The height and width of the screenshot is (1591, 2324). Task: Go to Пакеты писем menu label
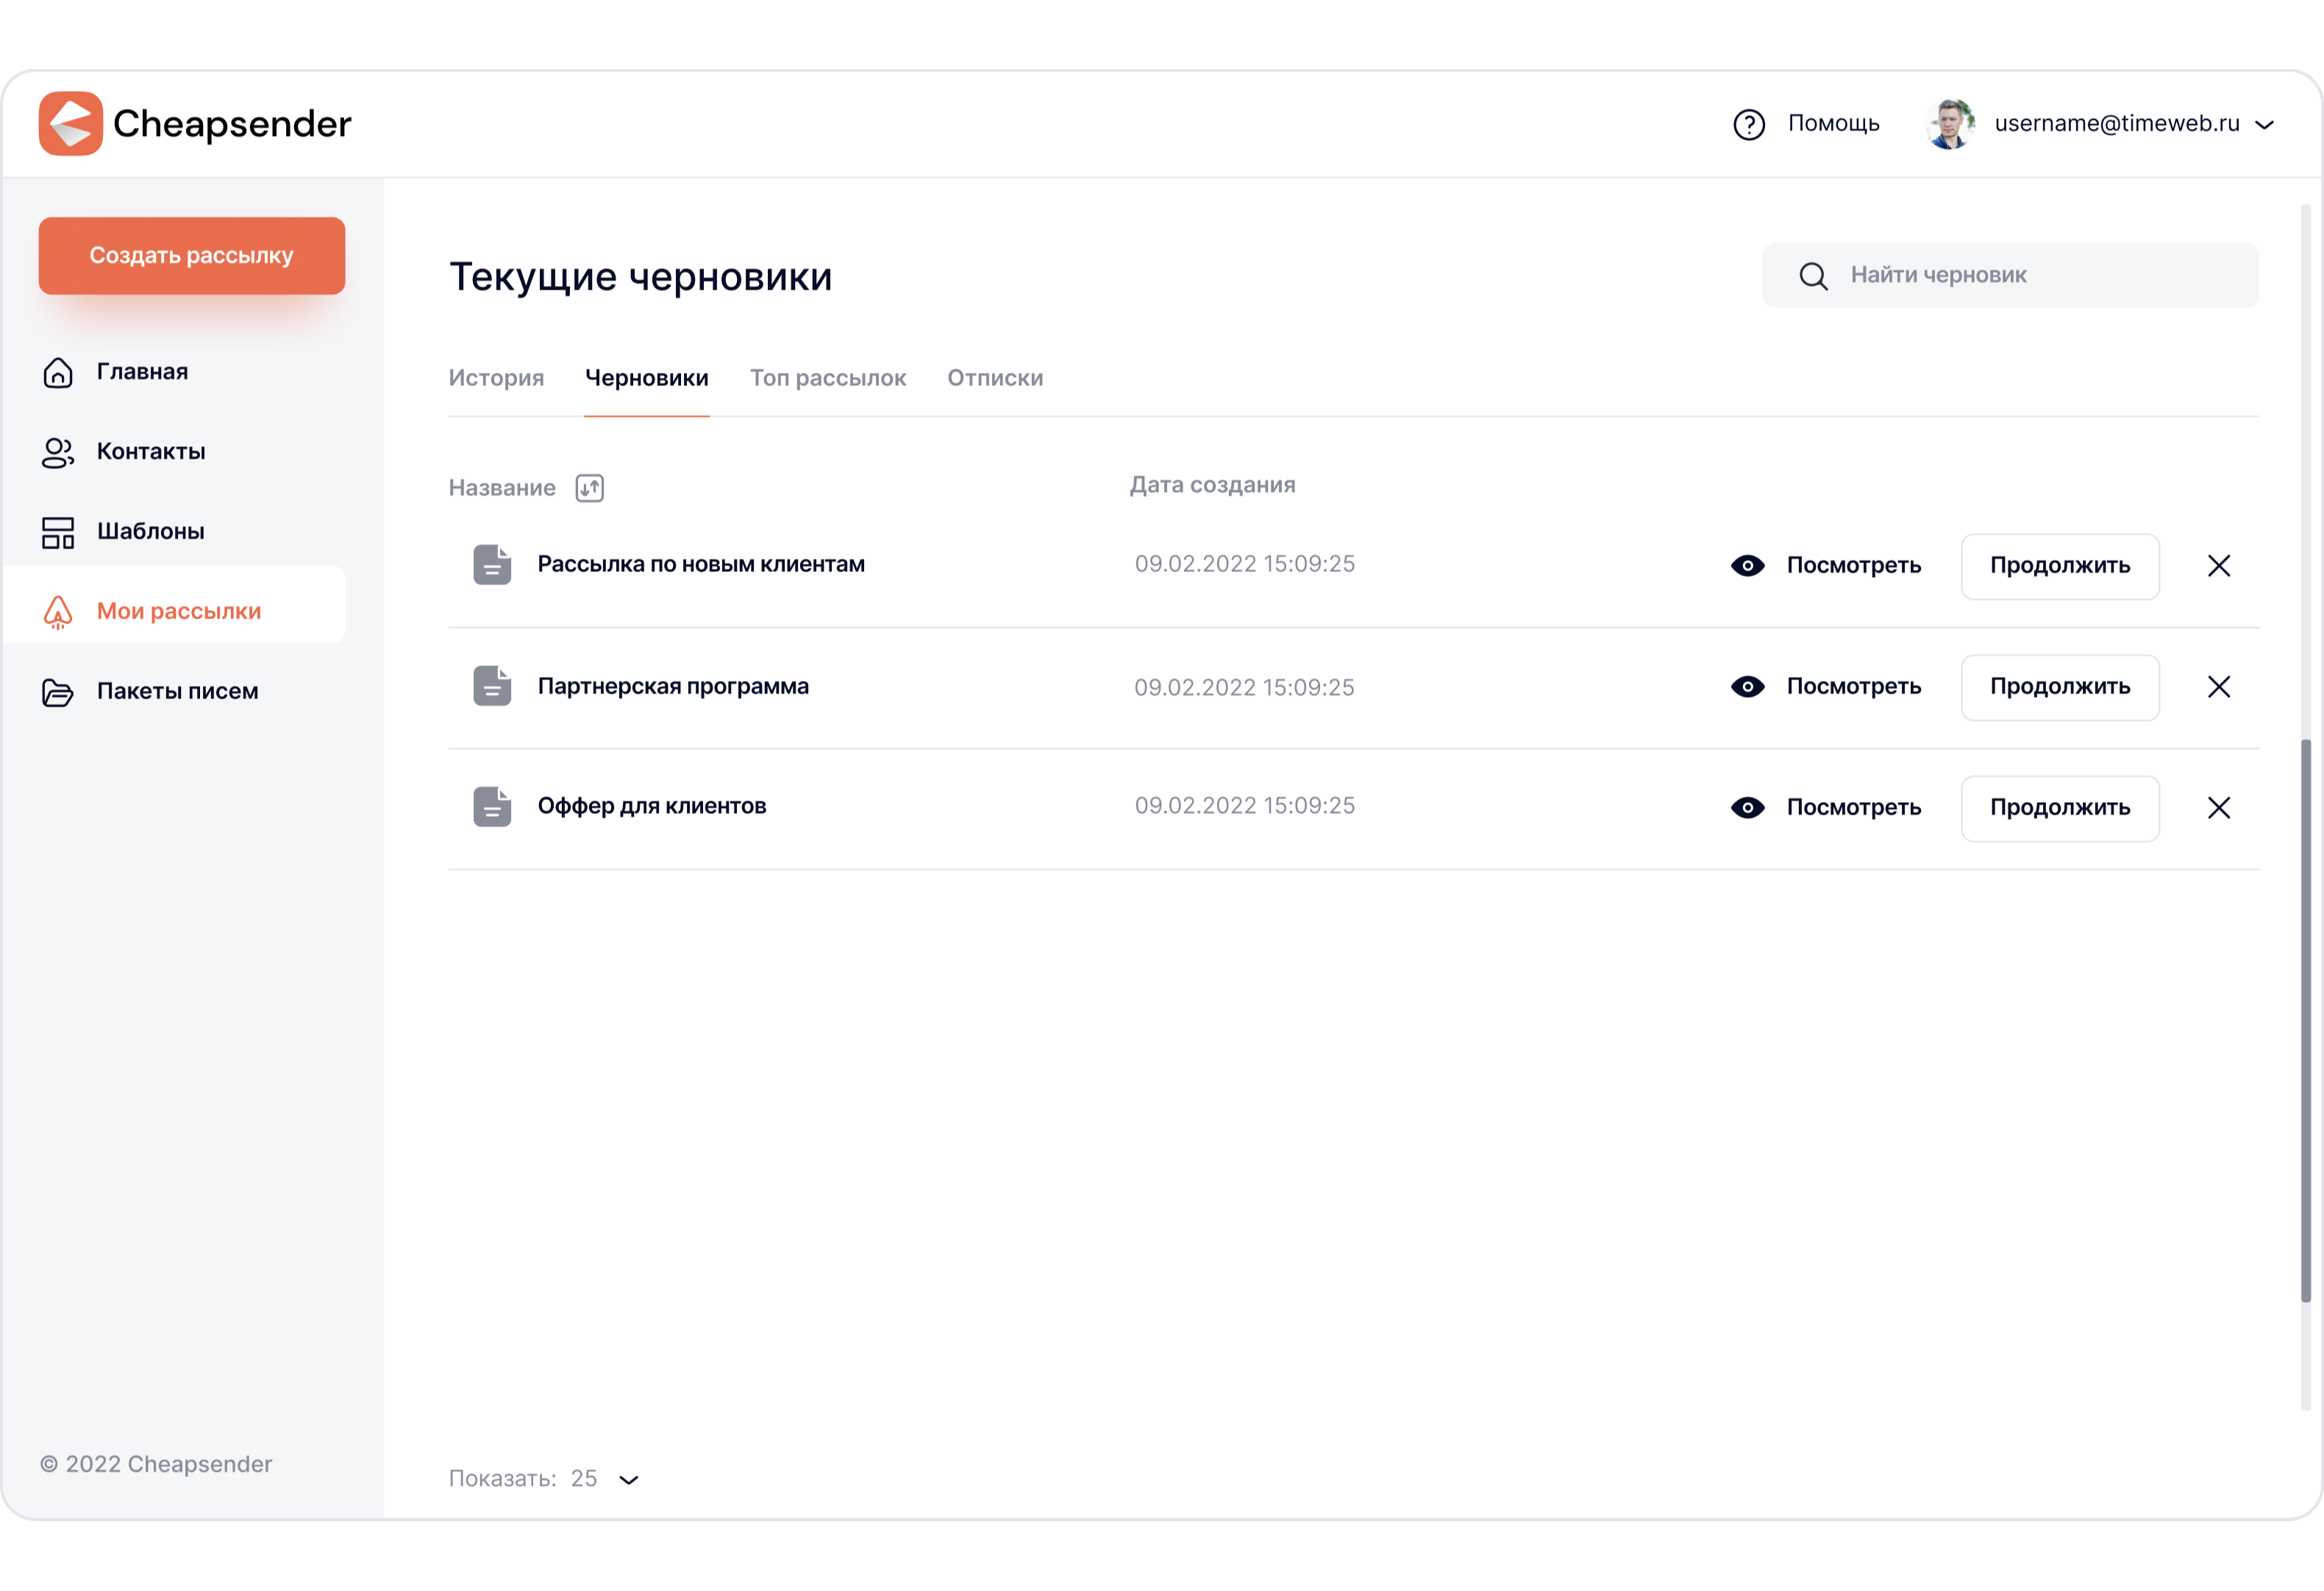pyautogui.click(x=178, y=692)
